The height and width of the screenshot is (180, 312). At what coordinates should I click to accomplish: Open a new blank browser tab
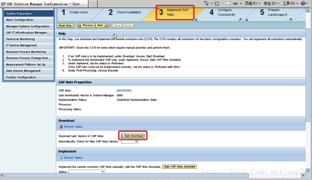pos(93,4)
